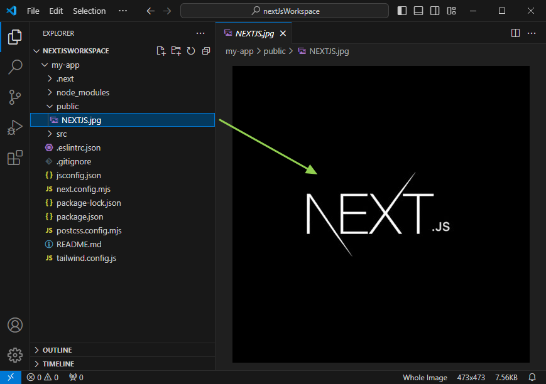Click the public breadcrumb
The height and width of the screenshot is (384, 546).
275,51
